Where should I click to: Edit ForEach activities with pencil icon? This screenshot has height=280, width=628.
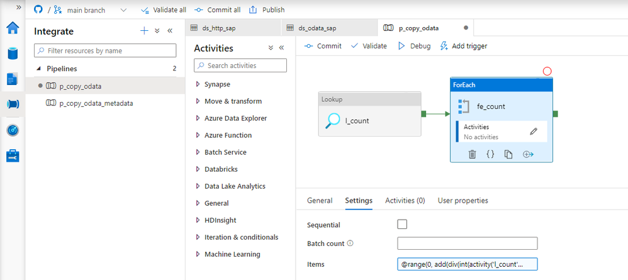tap(534, 132)
